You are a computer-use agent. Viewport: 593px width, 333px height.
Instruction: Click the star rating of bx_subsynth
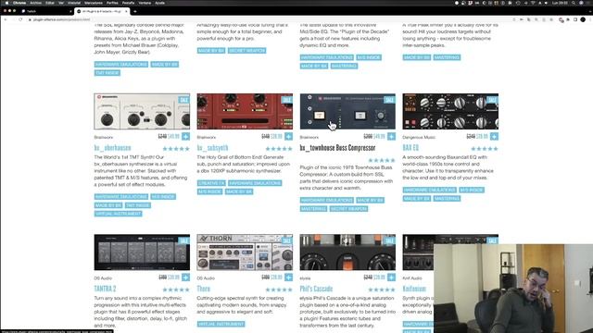pyautogui.click(x=279, y=149)
